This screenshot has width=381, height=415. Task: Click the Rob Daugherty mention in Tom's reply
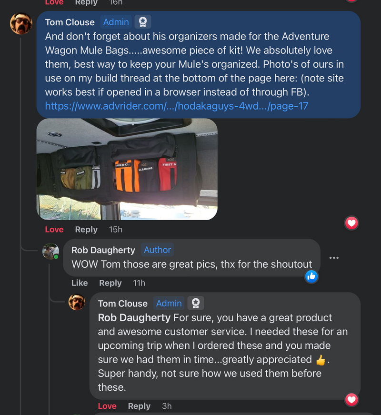pyautogui.click(x=134, y=317)
